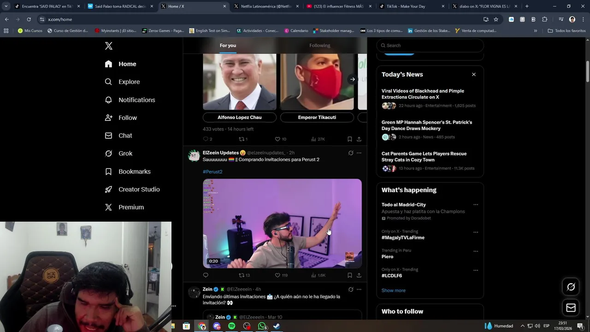Close the Today's News panel
This screenshot has height=332, width=590.
473,74
